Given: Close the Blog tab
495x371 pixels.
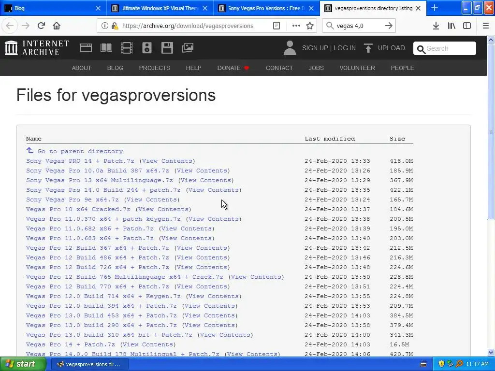Looking at the screenshot, I should pos(98,8).
